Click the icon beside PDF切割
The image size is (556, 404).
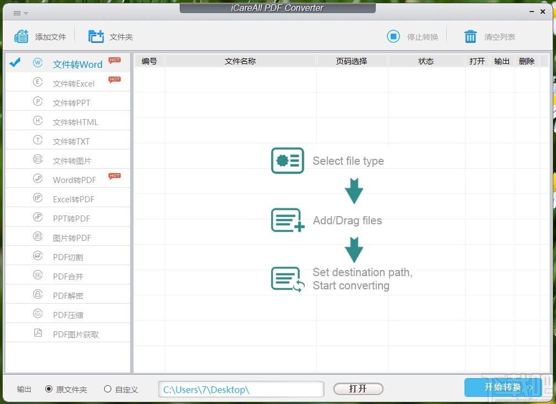tap(37, 255)
